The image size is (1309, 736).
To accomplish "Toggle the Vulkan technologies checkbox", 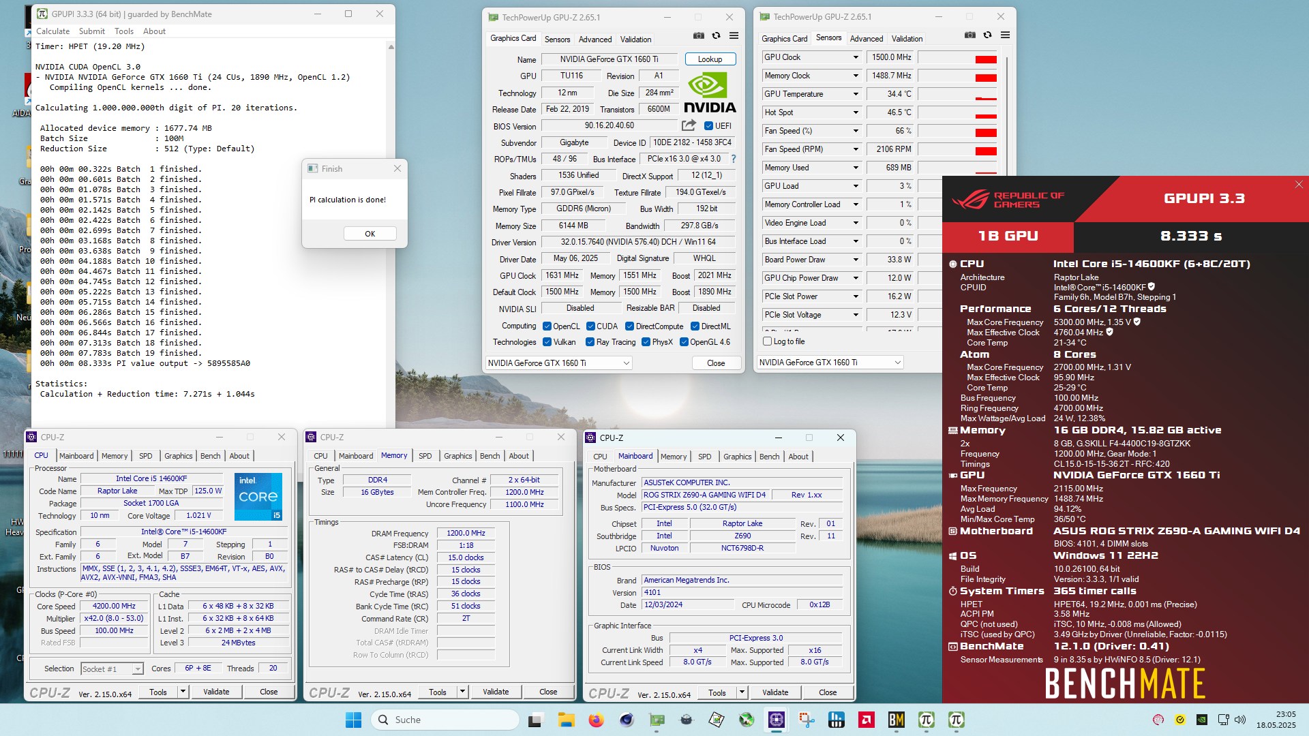I will (x=547, y=342).
